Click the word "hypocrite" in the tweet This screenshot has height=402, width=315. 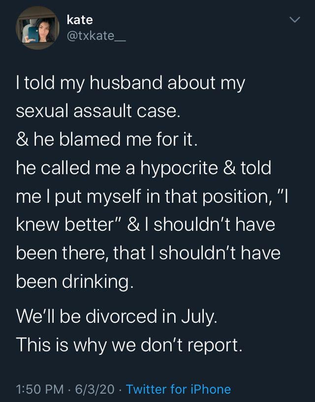click(x=181, y=168)
